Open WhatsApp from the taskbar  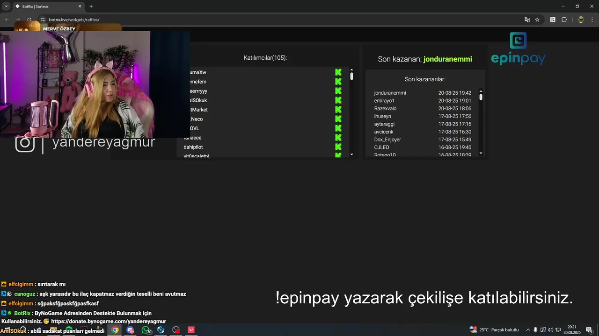pos(146,330)
